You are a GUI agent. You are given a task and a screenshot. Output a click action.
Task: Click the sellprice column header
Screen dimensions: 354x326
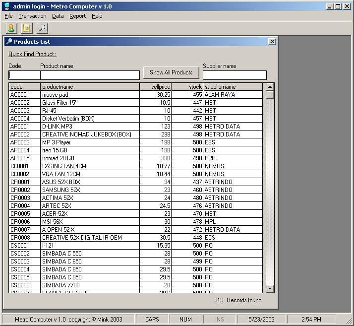[156, 87]
